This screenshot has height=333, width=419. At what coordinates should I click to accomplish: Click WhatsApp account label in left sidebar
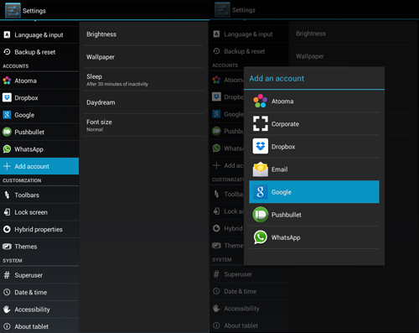(28, 149)
